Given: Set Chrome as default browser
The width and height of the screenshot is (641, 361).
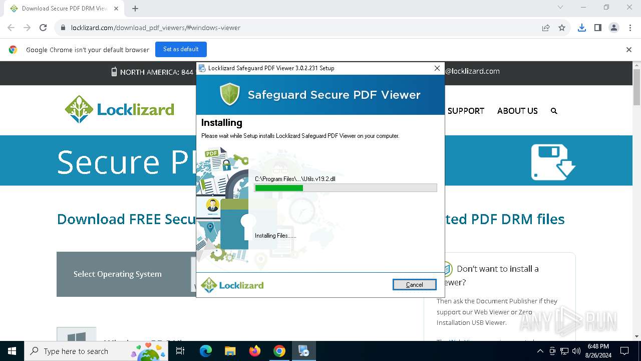Looking at the screenshot, I should coord(181,49).
